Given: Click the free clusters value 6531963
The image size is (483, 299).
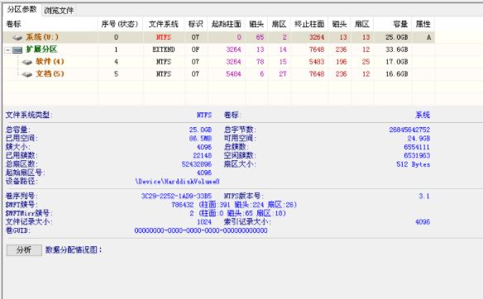Looking at the screenshot, I should tap(417, 155).
